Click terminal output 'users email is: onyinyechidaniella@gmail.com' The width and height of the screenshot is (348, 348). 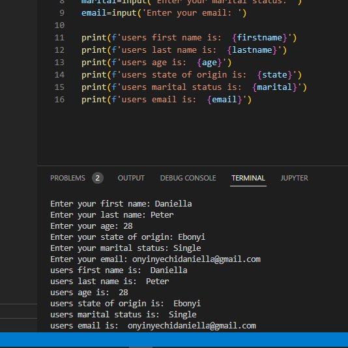coord(153,326)
